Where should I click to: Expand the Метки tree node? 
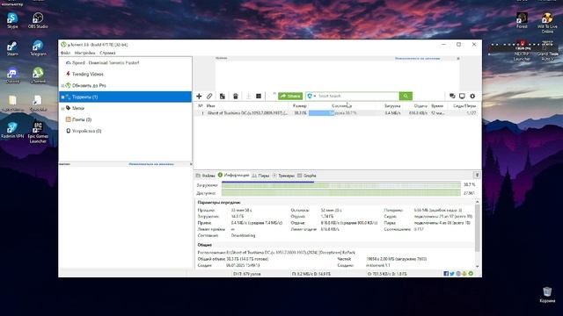tap(62, 108)
